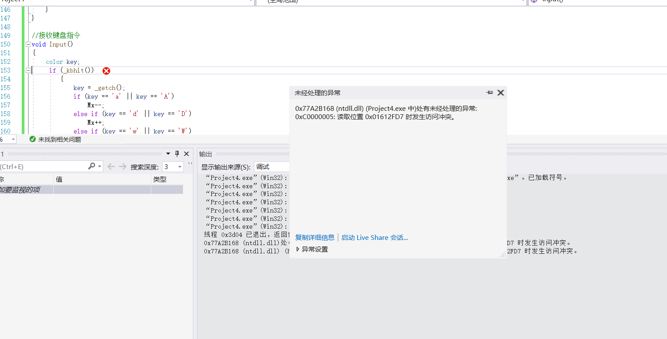Viewport: 667px width, 339px height.
Task: Click line number 156 in the gutter
Action: pos(5,96)
